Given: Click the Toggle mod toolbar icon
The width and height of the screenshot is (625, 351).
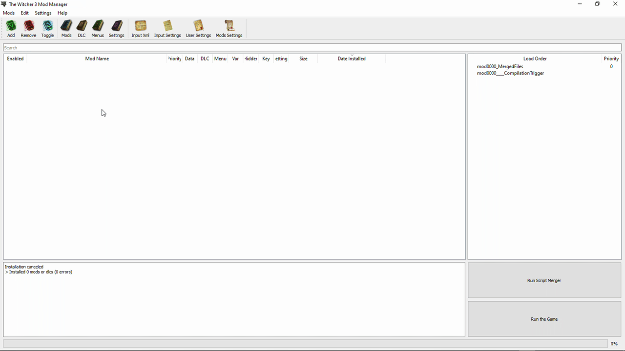Looking at the screenshot, I should pos(47,29).
